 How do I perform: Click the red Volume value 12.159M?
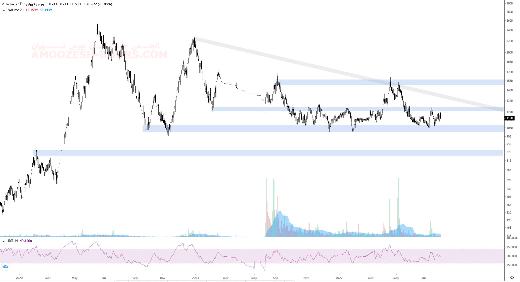[x=32, y=10]
